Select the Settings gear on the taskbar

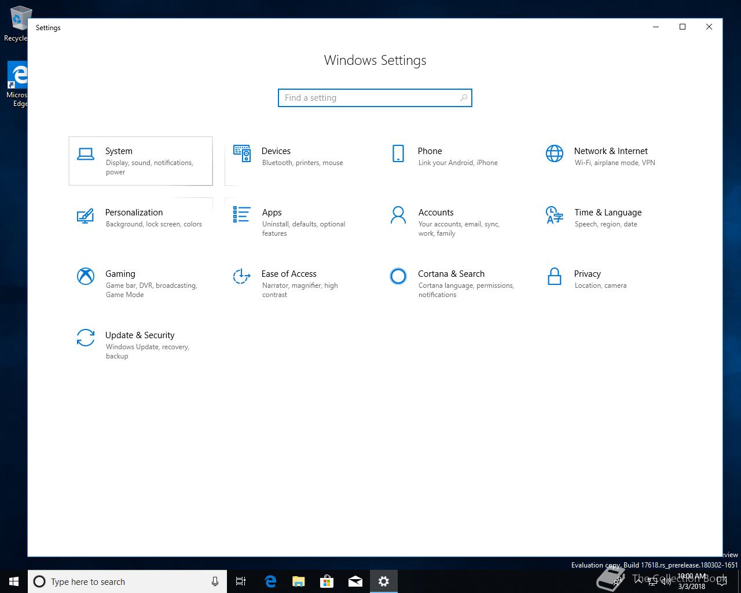(x=384, y=581)
